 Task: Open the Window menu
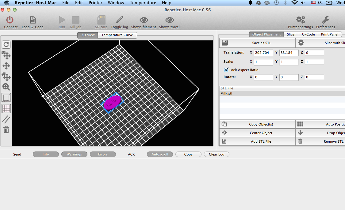pos(116,3)
